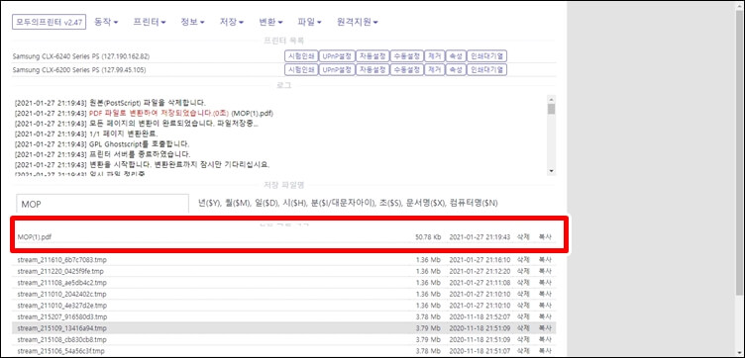Screen dimensions: 745x358
Task: Expand the 저장 menu
Action: coord(232,23)
